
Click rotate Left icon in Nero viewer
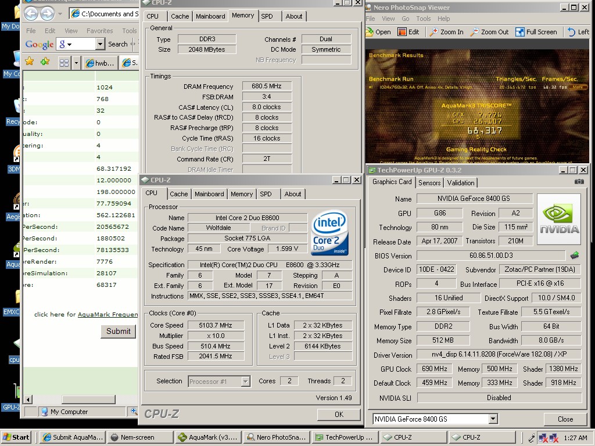point(571,32)
